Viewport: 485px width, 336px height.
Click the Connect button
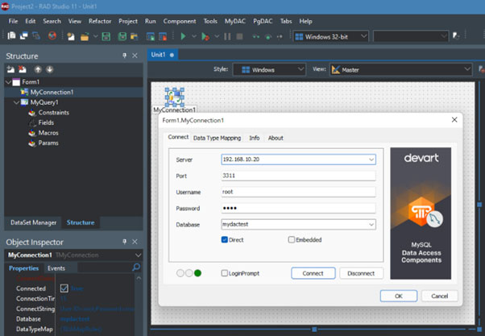click(313, 273)
